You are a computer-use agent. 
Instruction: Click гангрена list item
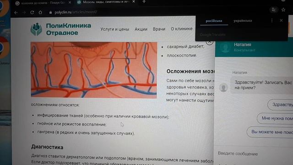86,132
